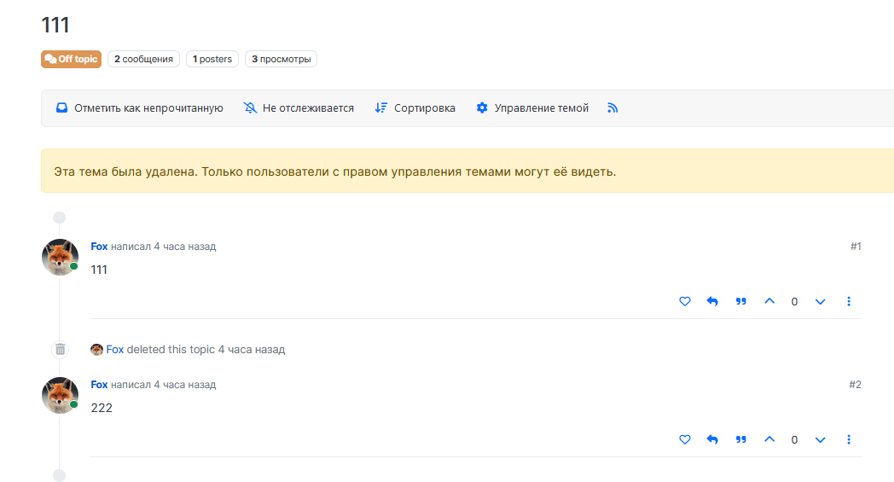The width and height of the screenshot is (894, 482).
Task: Upvote post #1
Action: (x=769, y=301)
